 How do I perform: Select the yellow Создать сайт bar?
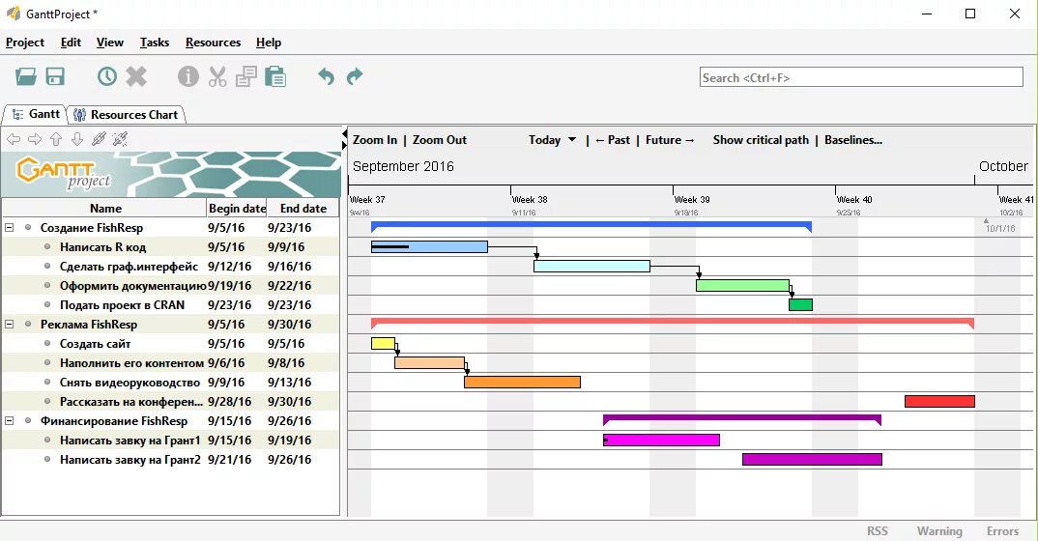pos(384,343)
